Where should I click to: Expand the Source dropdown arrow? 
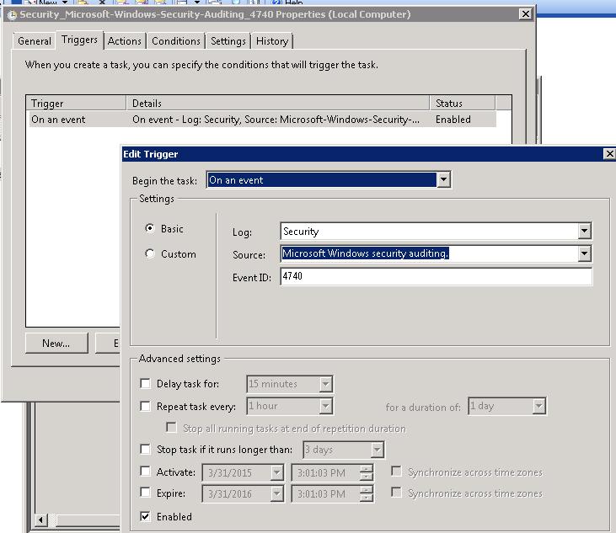pos(585,253)
